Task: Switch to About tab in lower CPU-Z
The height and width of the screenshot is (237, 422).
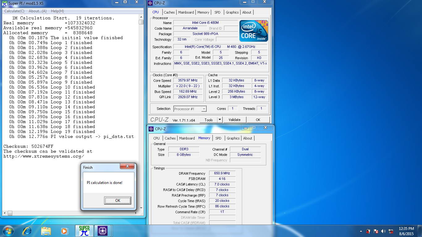Action: click(x=248, y=138)
